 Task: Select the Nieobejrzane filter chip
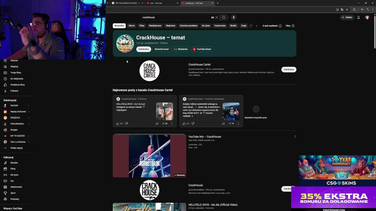click(155, 25)
